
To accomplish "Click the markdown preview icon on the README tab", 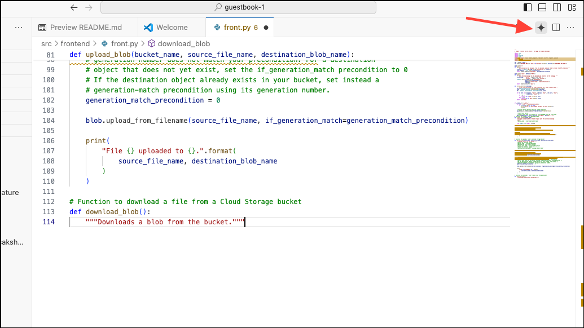I will [42, 26].
